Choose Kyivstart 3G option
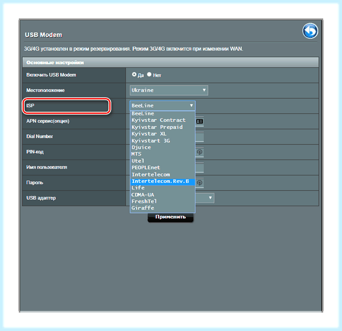342x331 pixels. click(x=162, y=141)
